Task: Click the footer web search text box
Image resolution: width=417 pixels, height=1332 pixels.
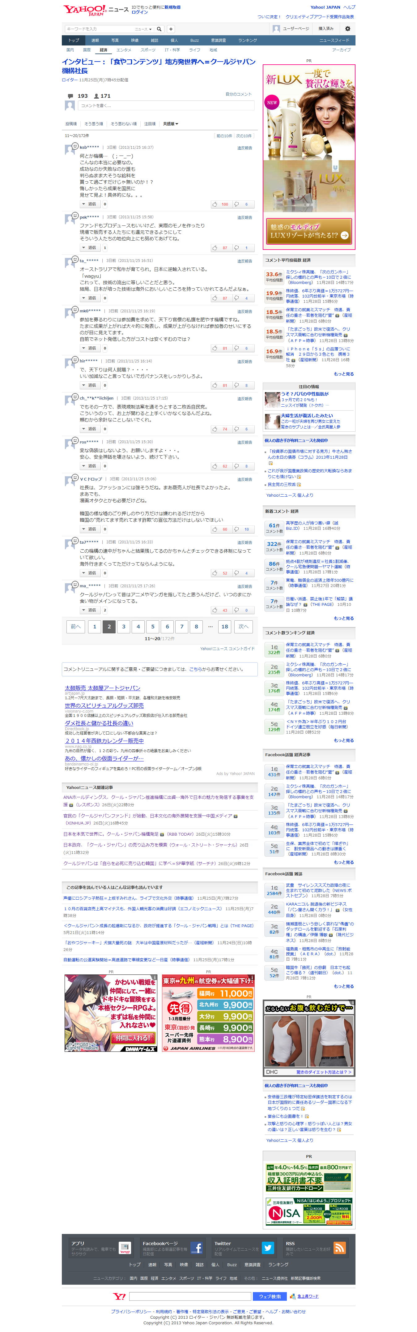Action: pos(190,1296)
